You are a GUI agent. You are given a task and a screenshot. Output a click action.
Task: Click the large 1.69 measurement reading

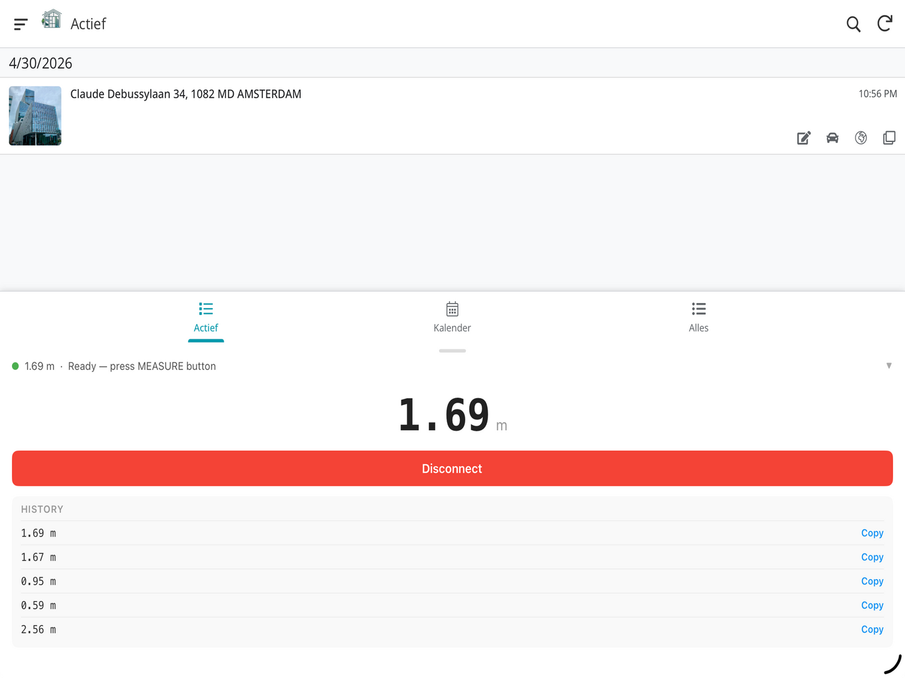[443, 414]
